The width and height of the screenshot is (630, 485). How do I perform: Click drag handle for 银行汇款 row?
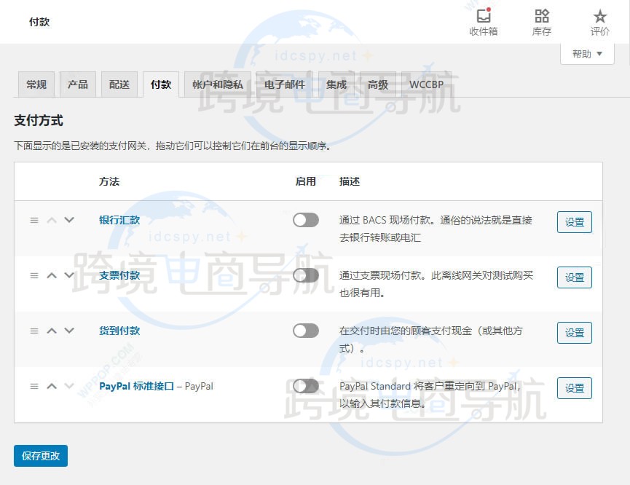pyautogui.click(x=34, y=220)
